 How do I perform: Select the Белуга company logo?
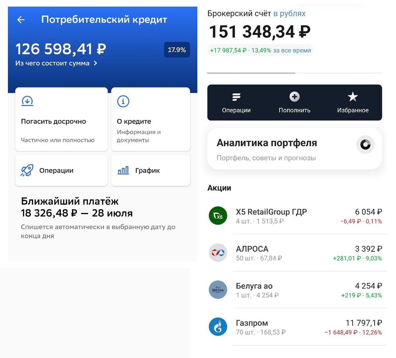pyautogui.click(x=218, y=290)
